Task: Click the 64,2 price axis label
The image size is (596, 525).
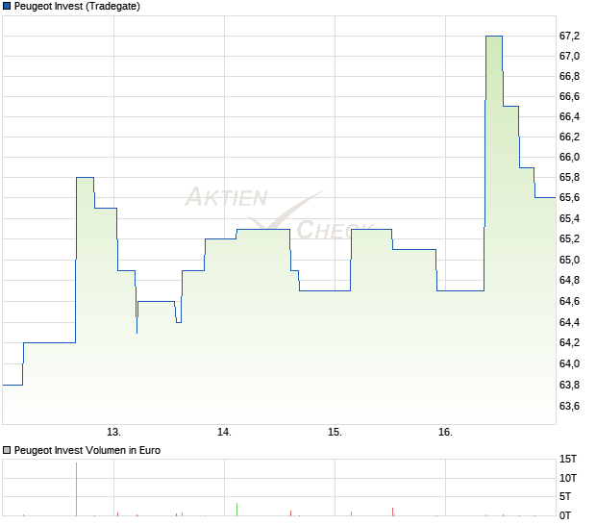Action: click(x=569, y=342)
